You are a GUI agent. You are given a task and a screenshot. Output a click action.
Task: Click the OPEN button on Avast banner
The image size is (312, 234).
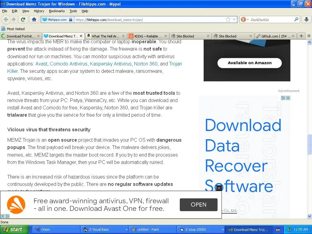coord(198,204)
